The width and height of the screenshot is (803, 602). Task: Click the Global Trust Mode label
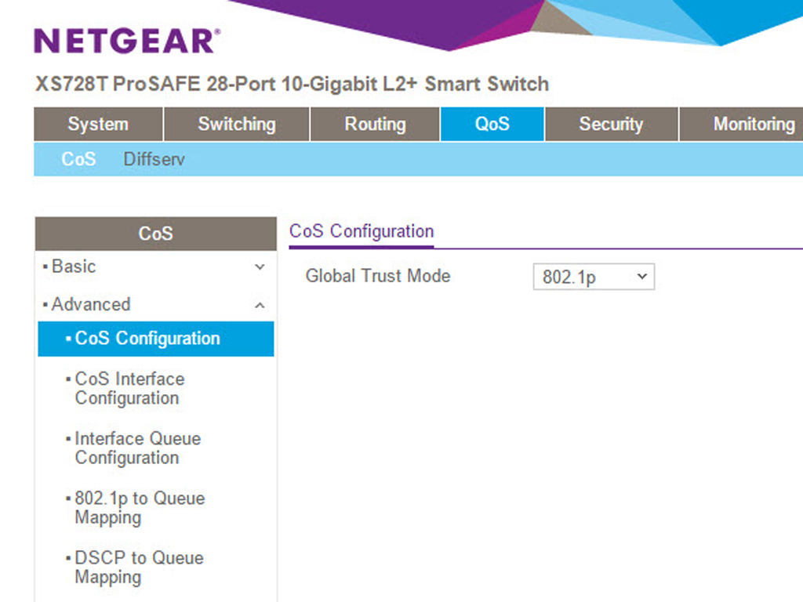pos(378,276)
